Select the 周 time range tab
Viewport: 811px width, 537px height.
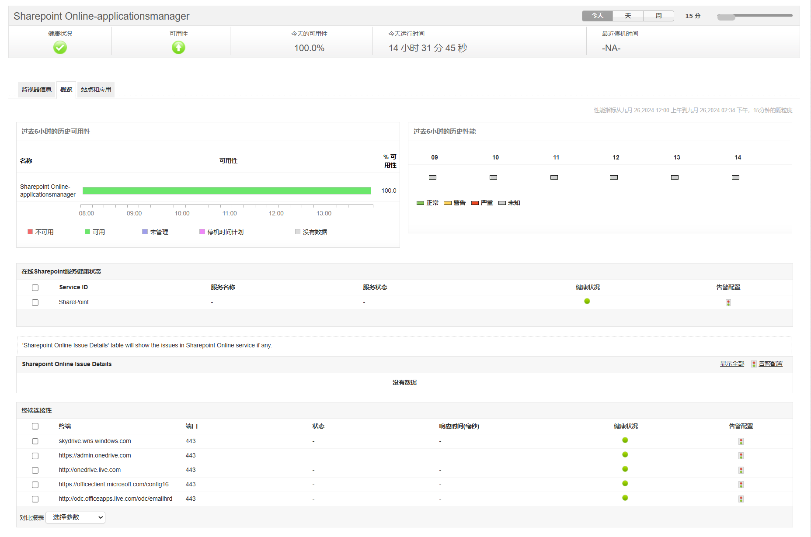[658, 16]
